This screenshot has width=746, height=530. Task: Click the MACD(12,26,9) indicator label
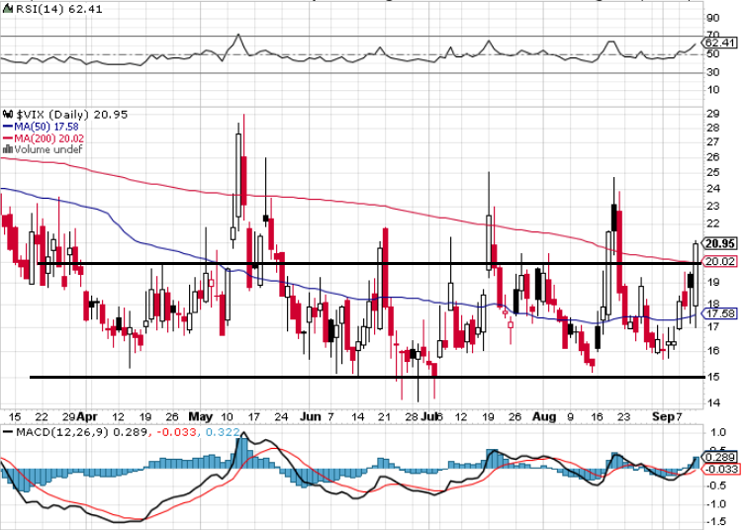pos(62,432)
